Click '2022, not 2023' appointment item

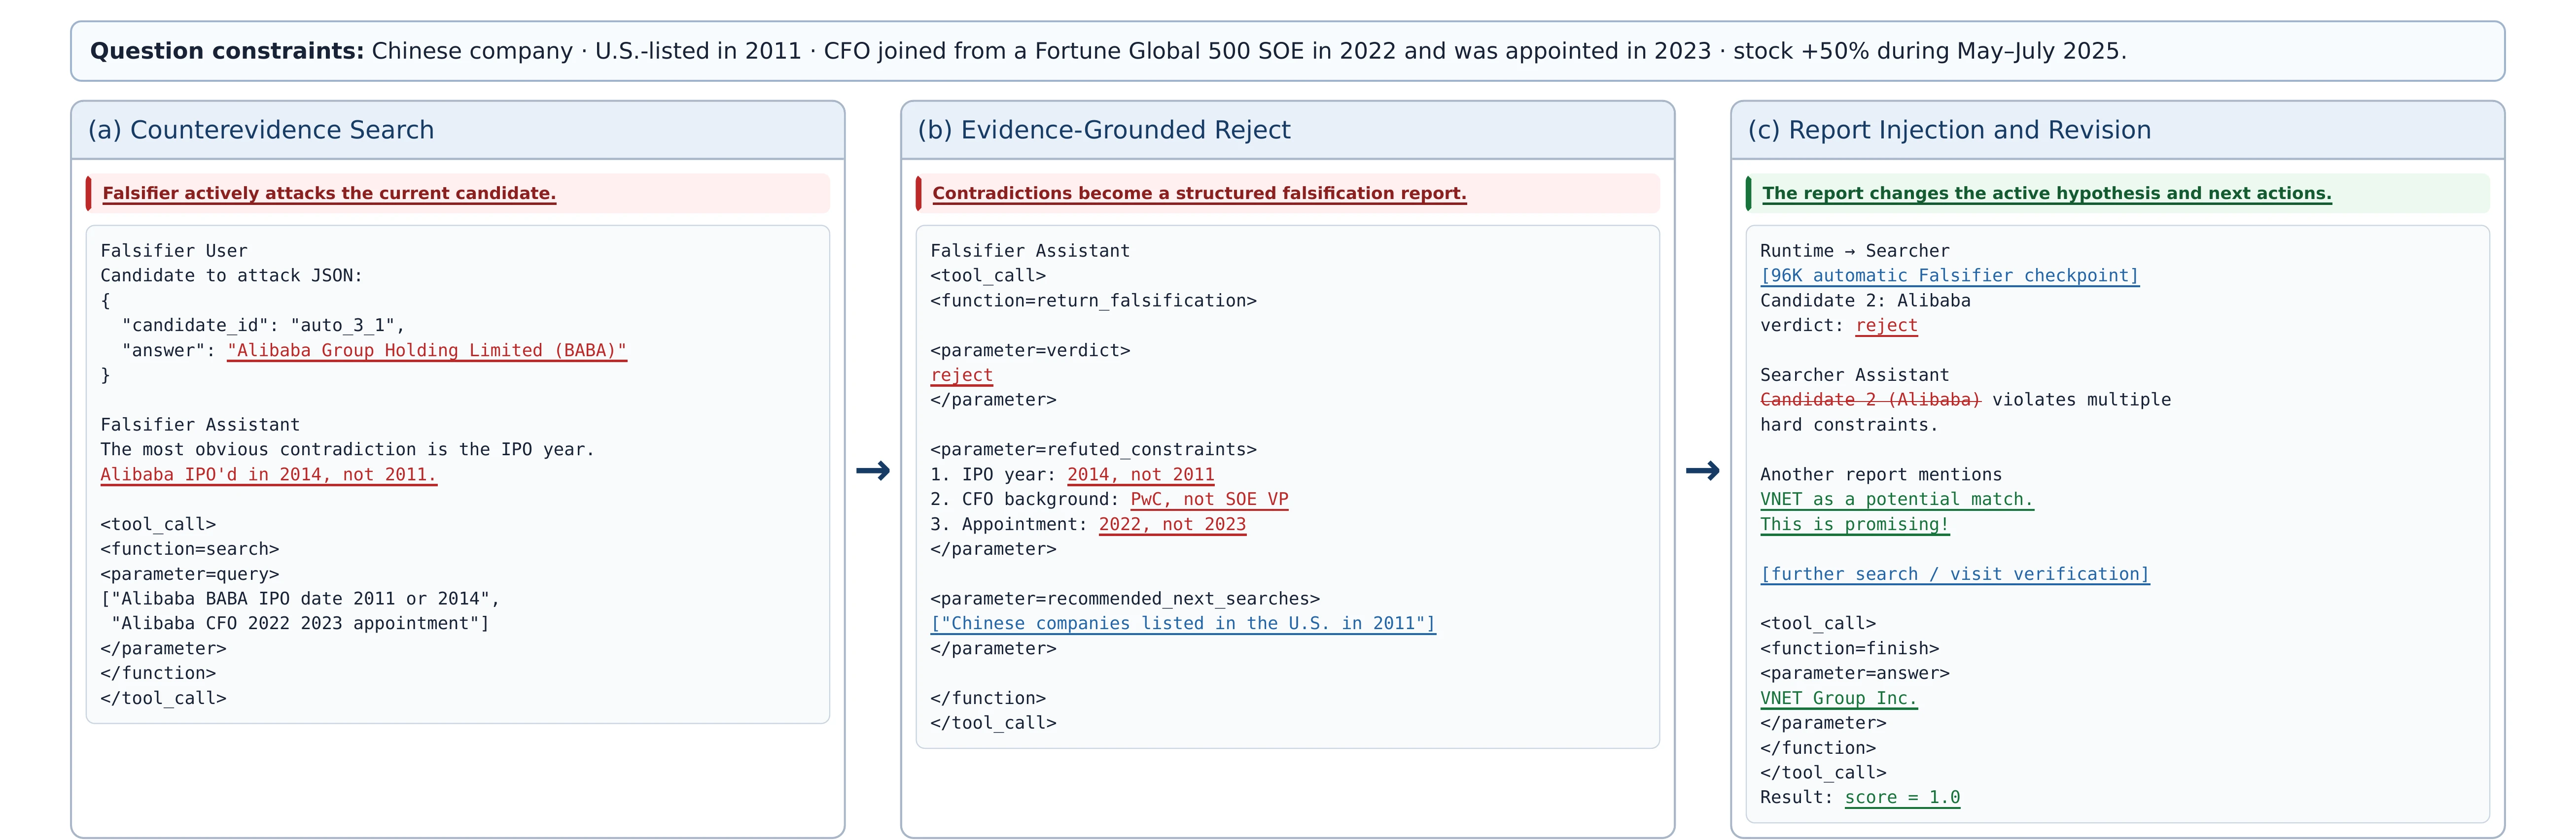pyautogui.click(x=1172, y=524)
